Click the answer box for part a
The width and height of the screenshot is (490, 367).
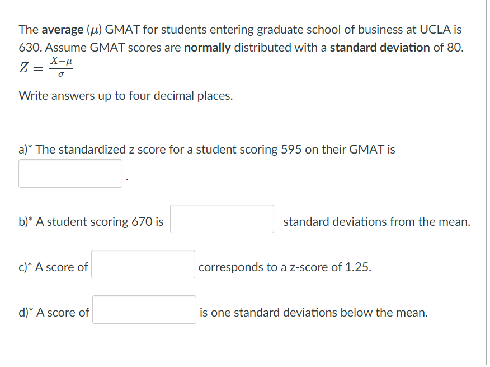(70, 174)
